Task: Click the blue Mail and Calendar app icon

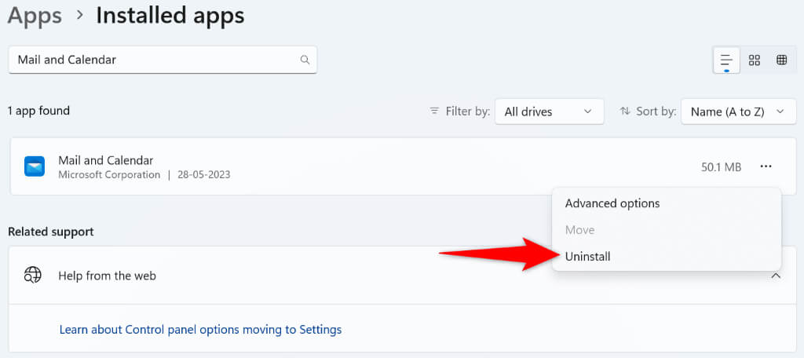Action: pos(35,166)
